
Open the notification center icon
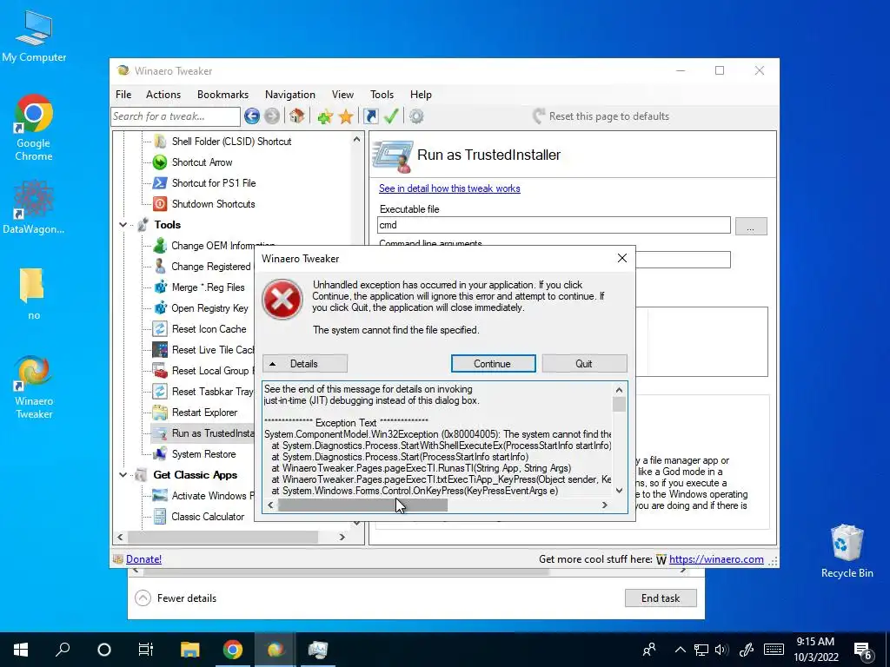click(x=863, y=650)
